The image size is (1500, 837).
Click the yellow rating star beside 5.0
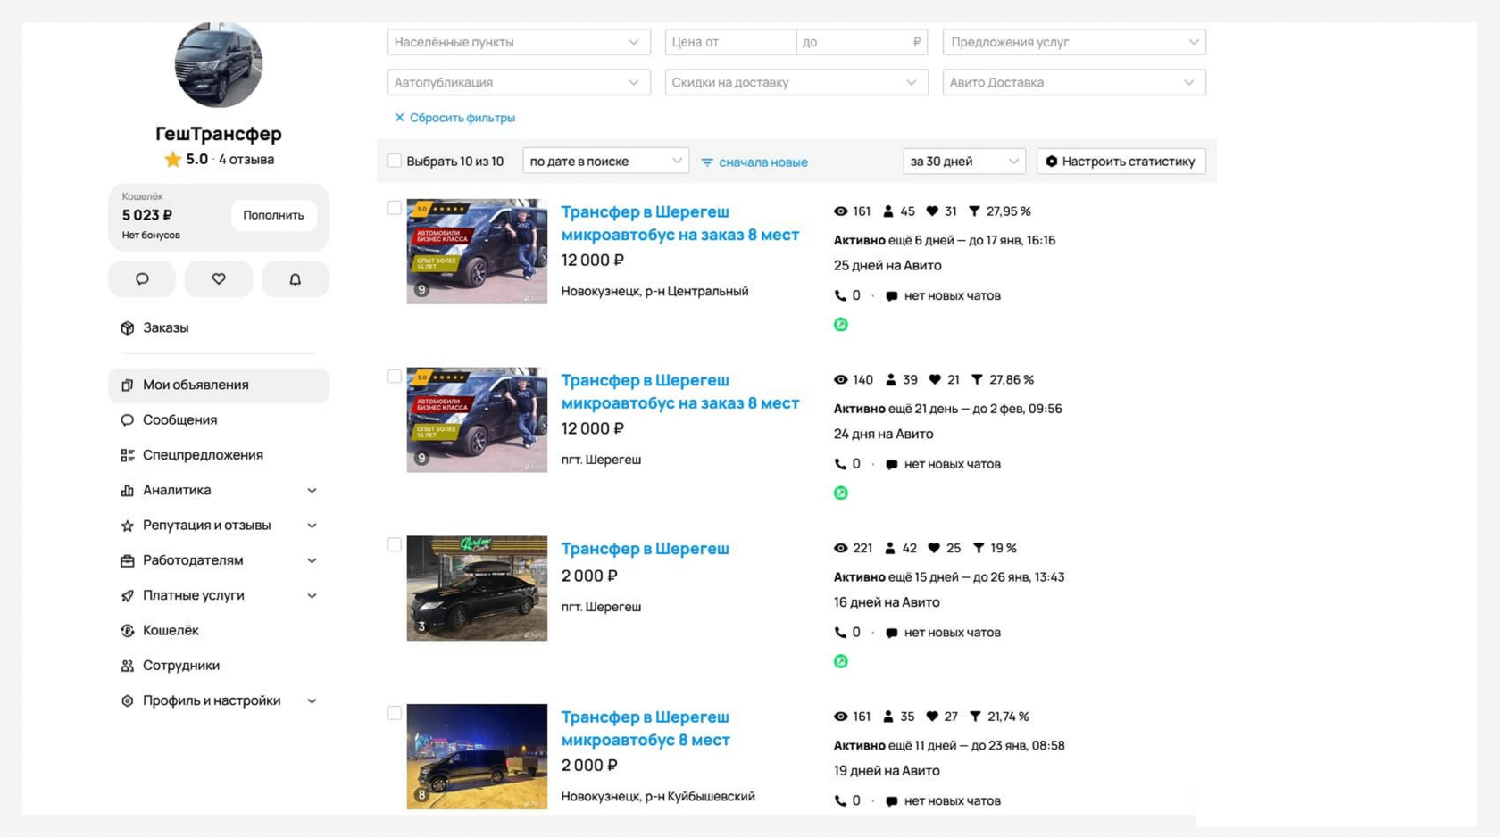pos(172,159)
